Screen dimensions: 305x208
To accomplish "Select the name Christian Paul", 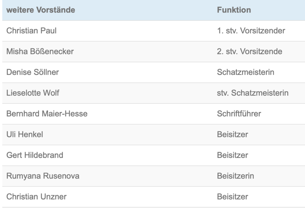I will tap(32, 31).
